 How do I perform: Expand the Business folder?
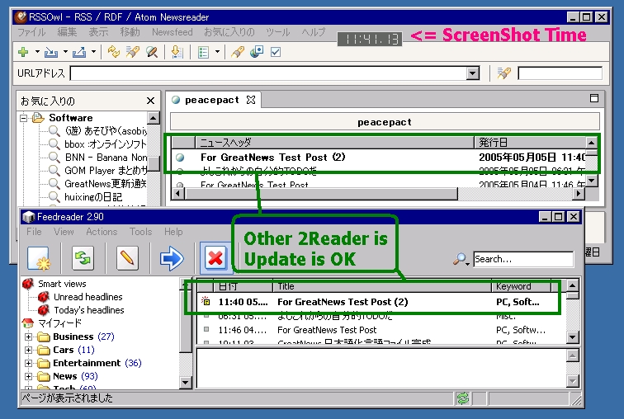(29, 337)
